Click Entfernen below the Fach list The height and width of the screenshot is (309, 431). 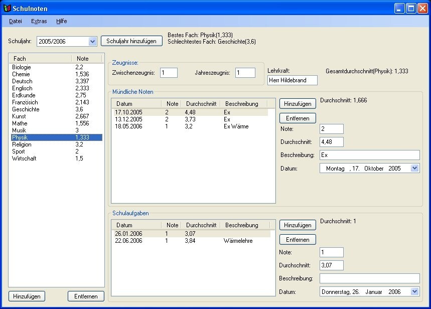click(86, 296)
